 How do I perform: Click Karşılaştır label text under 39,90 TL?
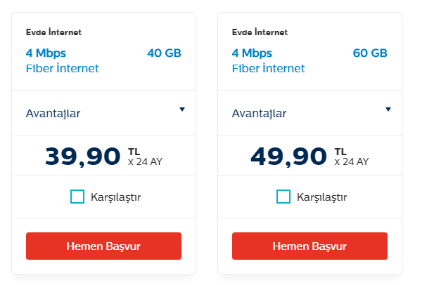pyautogui.click(x=116, y=197)
